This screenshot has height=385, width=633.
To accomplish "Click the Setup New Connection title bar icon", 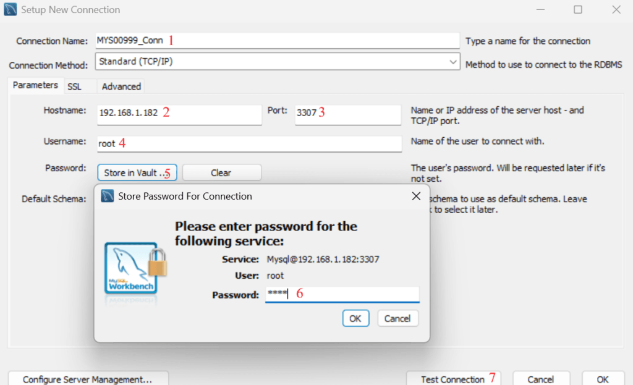I will [x=9, y=9].
